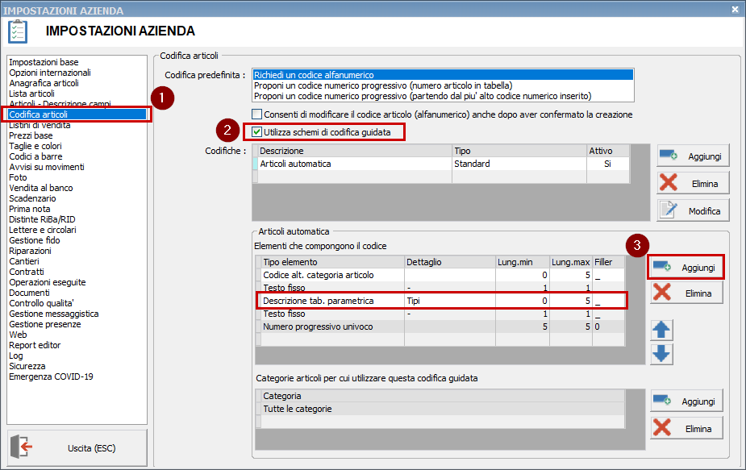This screenshot has width=746, height=470.
Task: Select the 'Articoli automatica' row in Codifiche
Action: [355, 164]
